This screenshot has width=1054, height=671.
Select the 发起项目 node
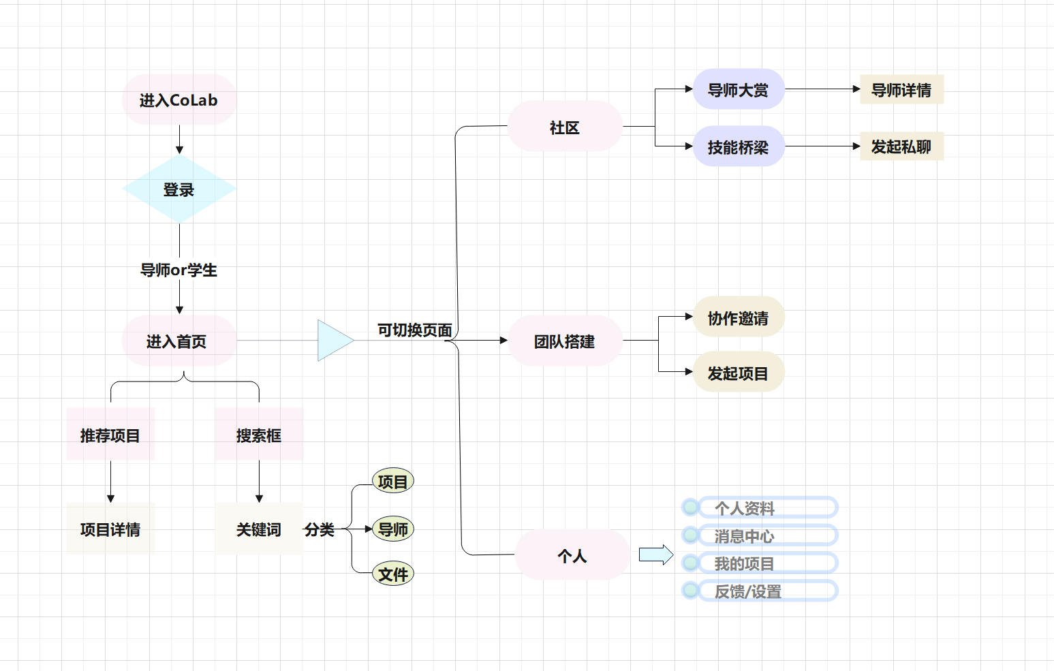(739, 372)
